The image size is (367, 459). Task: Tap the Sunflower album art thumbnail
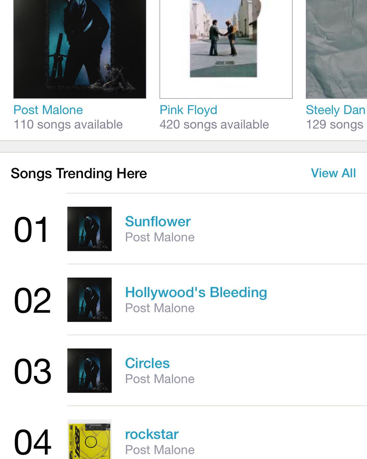tap(89, 229)
